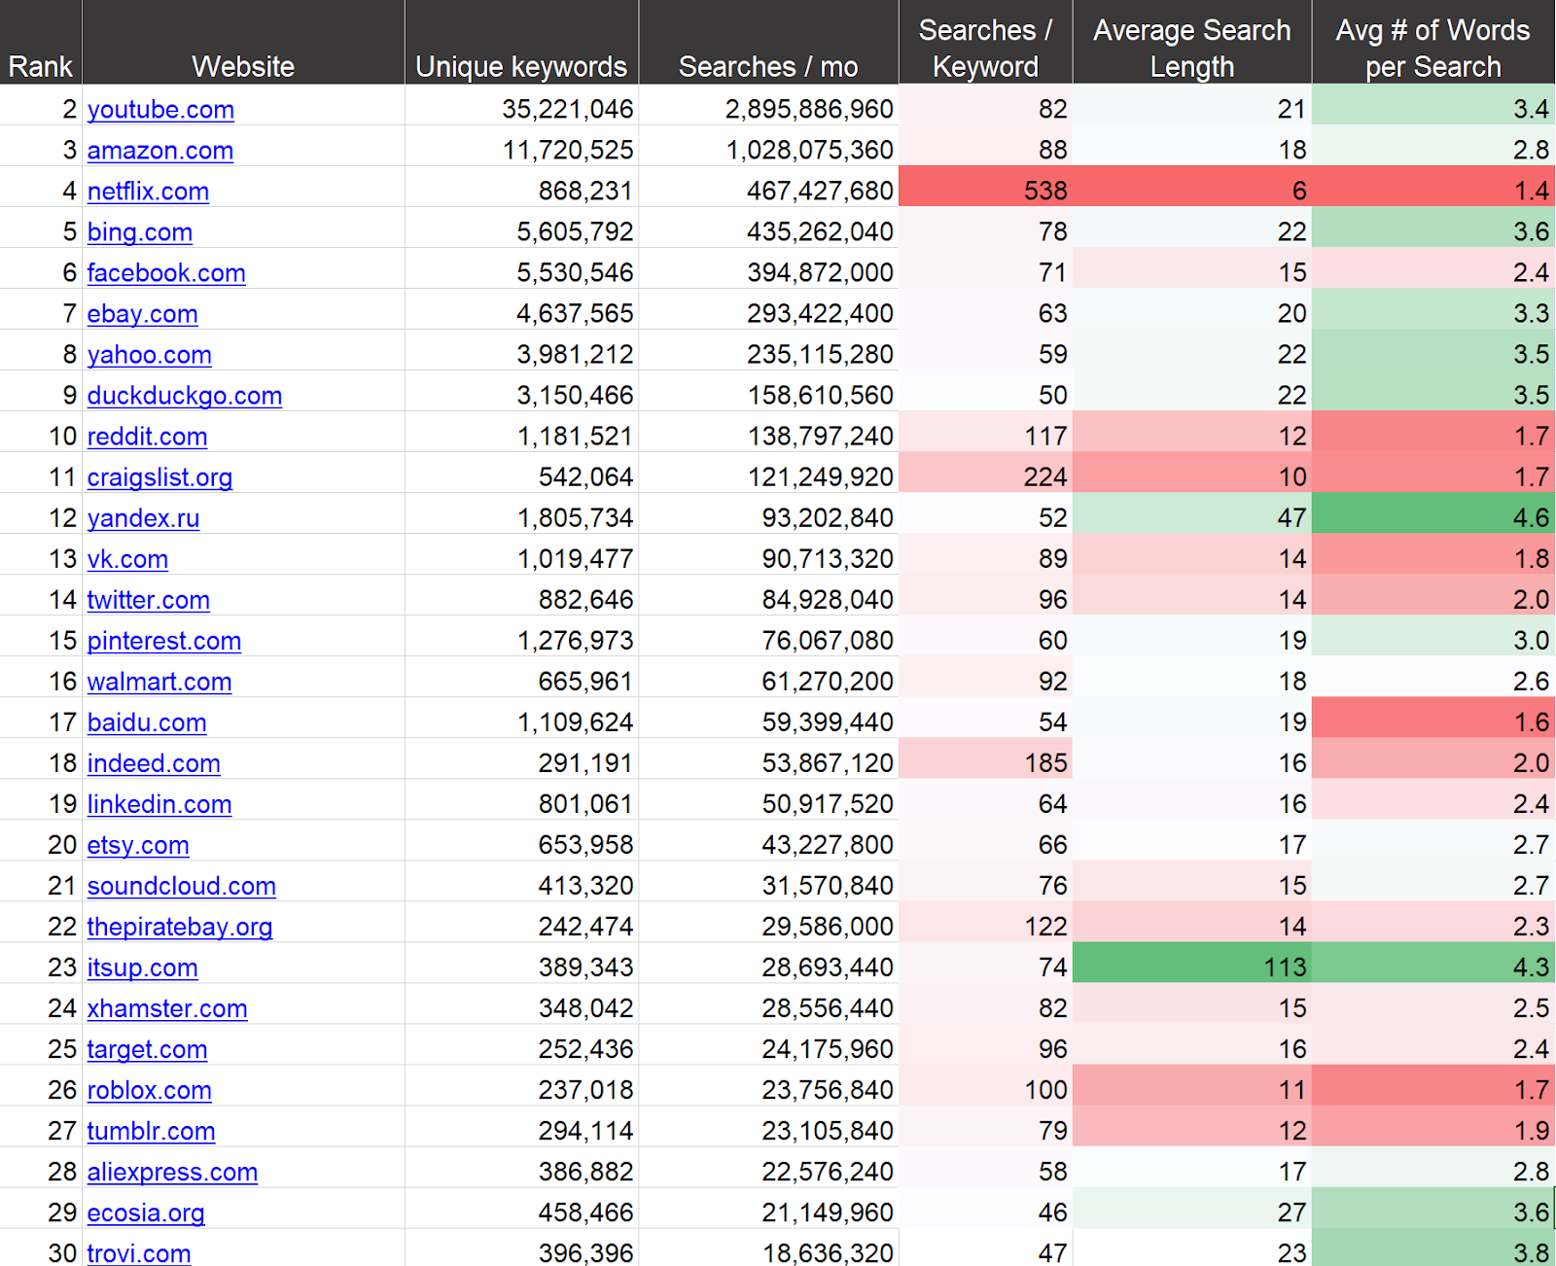
Task: Open the target.com link
Action: [147, 1049]
